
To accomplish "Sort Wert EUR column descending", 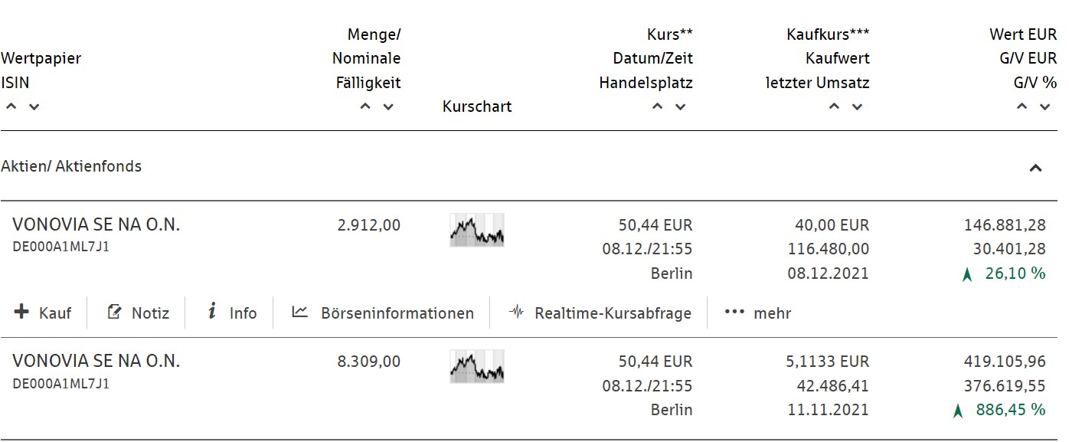I will coord(1044,106).
